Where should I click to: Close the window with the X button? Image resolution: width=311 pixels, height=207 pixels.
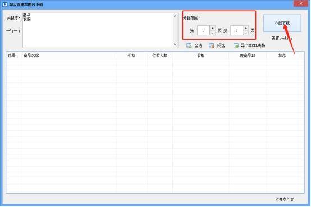click(301, 3)
